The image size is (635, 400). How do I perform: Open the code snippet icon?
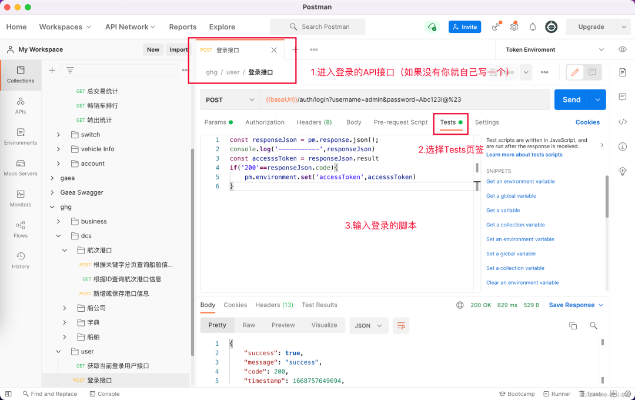click(623, 122)
